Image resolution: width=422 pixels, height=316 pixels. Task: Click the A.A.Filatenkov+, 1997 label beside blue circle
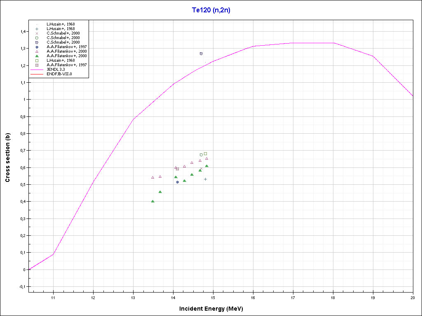coord(66,46)
